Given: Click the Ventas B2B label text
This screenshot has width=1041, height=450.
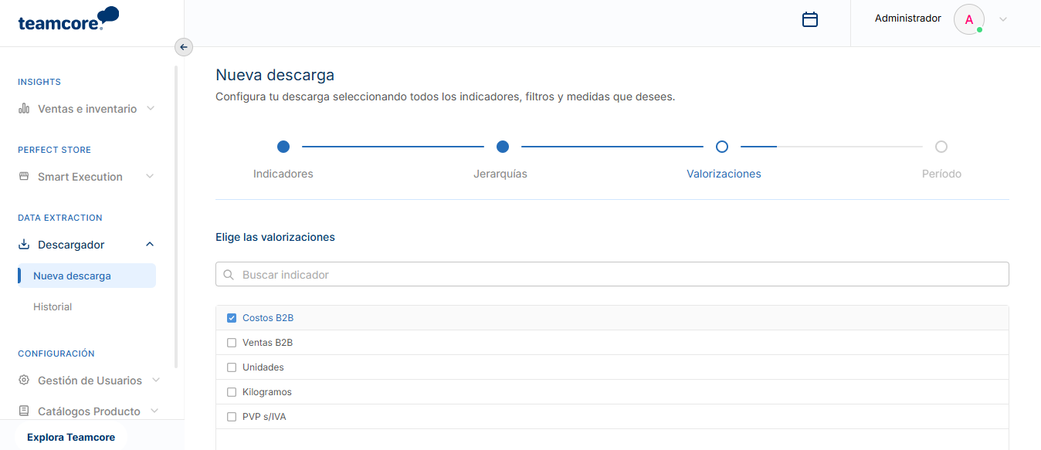Looking at the screenshot, I should click(x=267, y=343).
